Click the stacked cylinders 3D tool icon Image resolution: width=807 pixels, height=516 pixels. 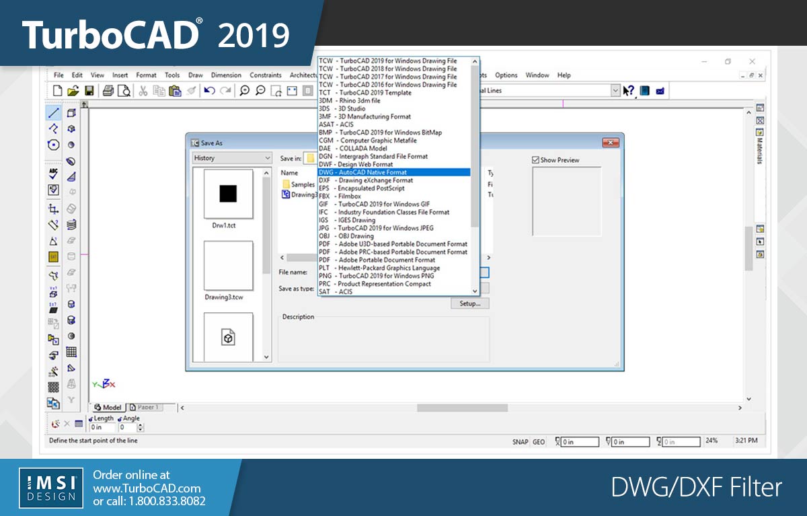tap(71, 225)
